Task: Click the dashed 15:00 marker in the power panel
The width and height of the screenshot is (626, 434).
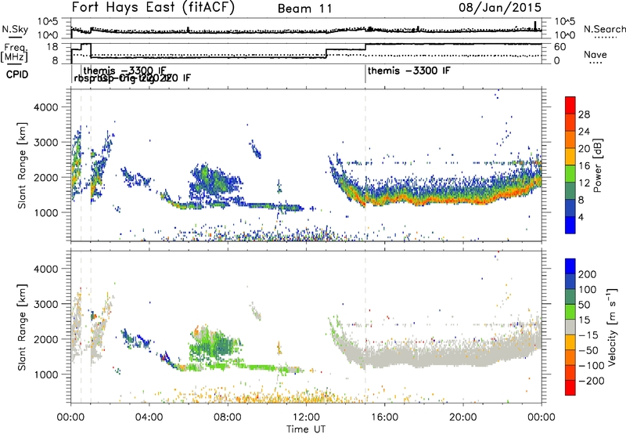Action: (365, 165)
